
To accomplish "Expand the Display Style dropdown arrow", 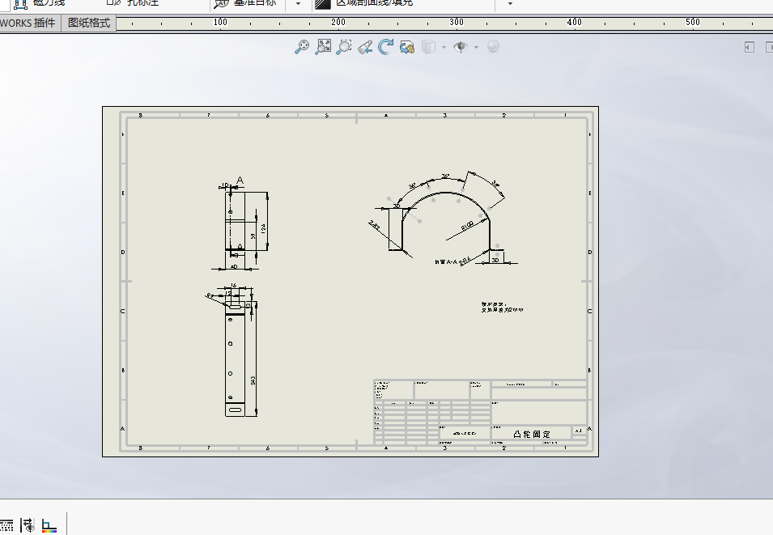I will click(x=444, y=47).
